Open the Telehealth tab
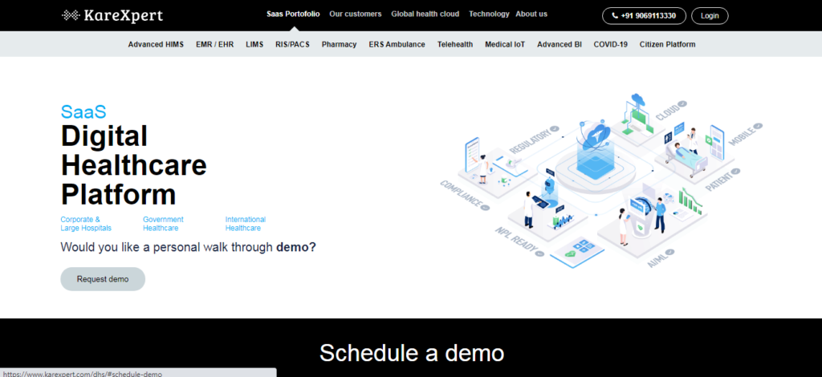The width and height of the screenshot is (822, 377). [455, 44]
